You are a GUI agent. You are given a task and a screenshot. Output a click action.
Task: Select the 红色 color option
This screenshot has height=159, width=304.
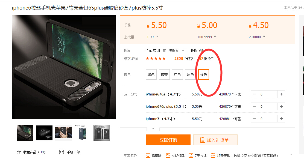coord(177,75)
